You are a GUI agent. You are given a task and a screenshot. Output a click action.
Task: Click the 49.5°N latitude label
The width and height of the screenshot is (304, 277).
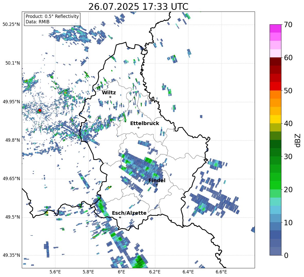pyautogui.click(x=13, y=217)
